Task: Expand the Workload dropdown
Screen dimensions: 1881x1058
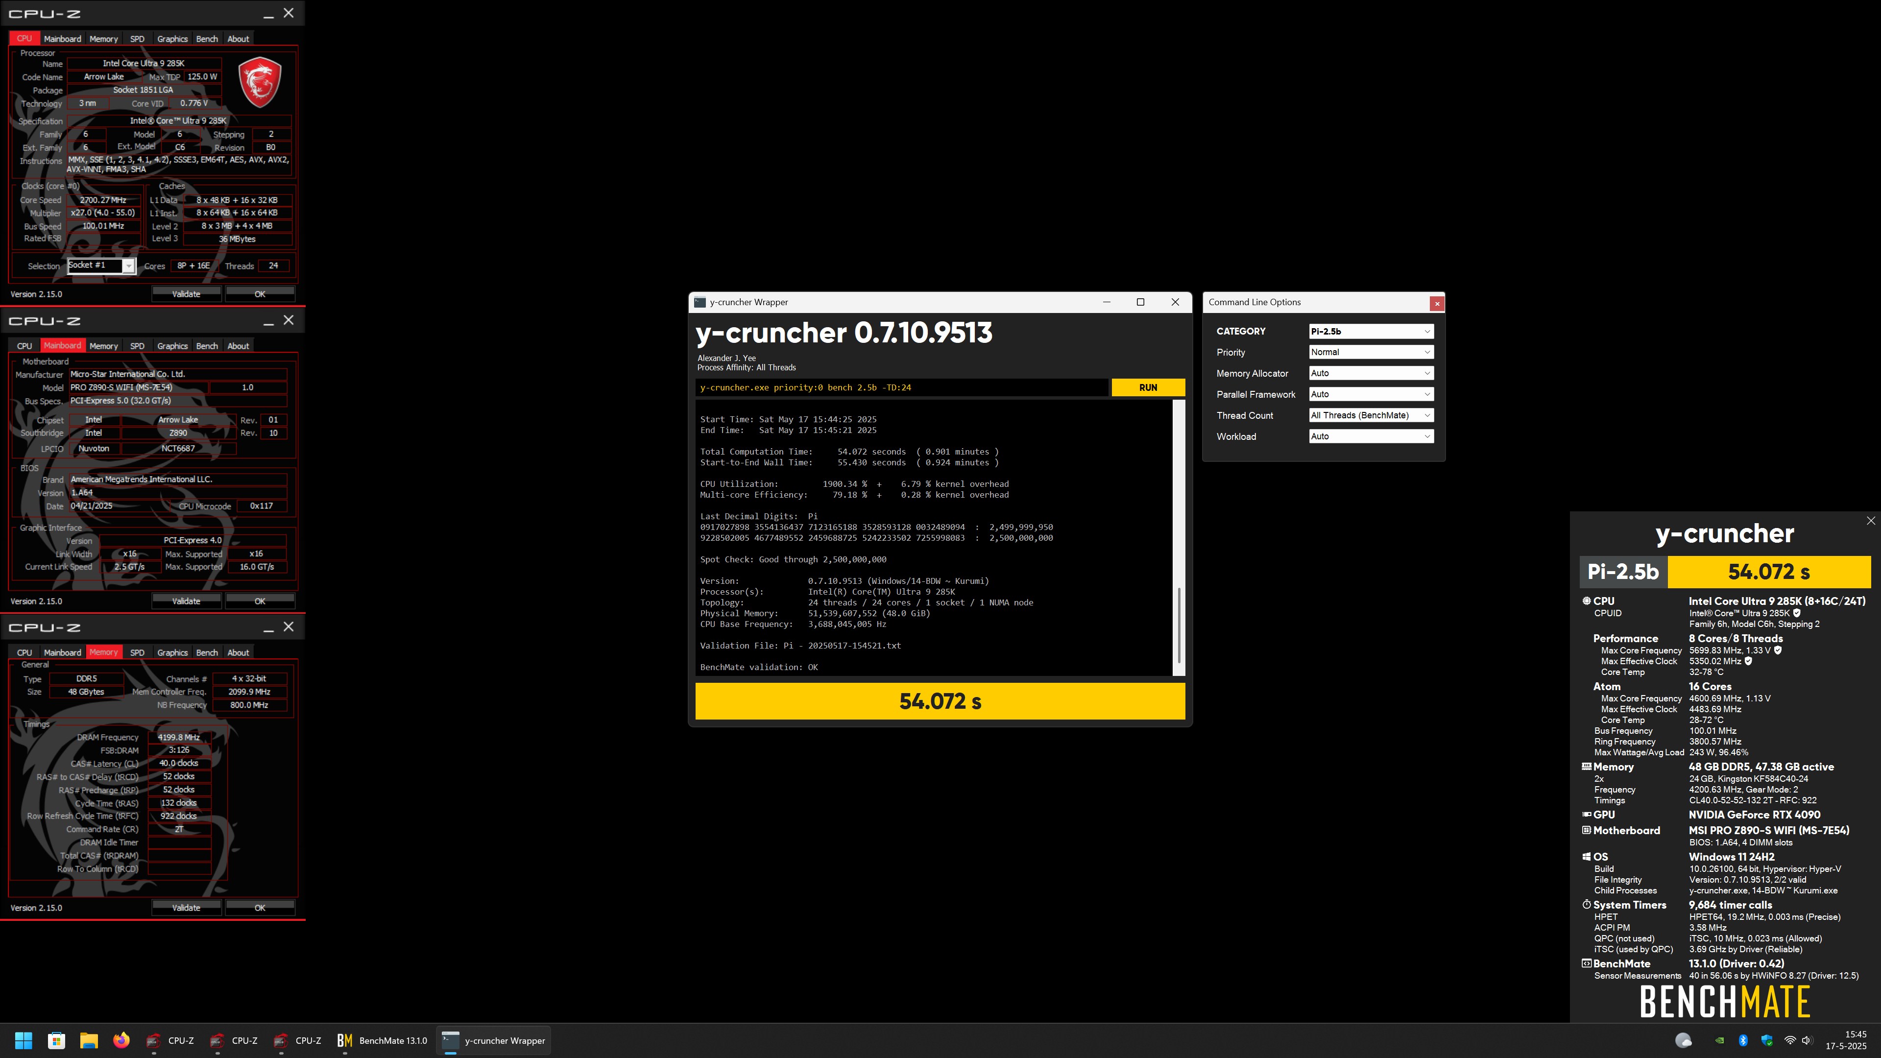Action: (x=1371, y=436)
